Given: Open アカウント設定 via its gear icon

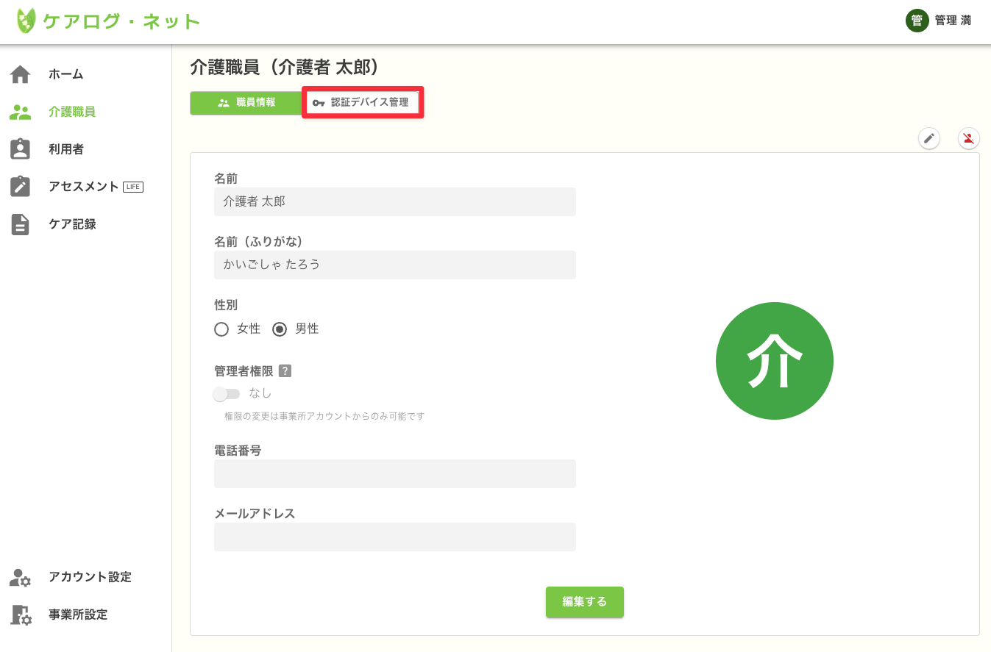Looking at the screenshot, I should click(x=21, y=577).
